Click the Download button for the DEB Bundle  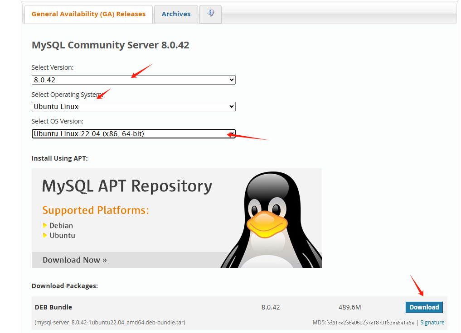[x=424, y=307]
